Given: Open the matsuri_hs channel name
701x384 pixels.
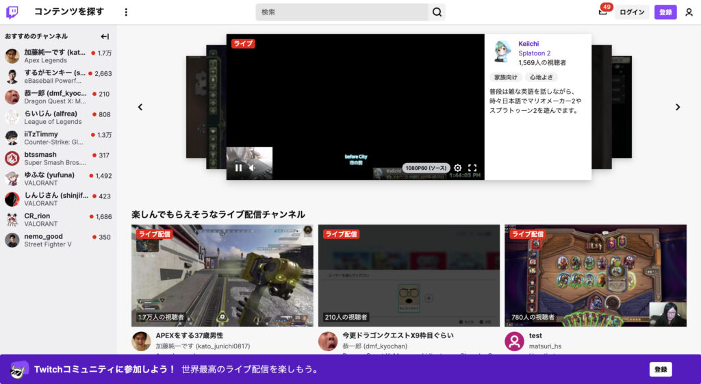Looking at the screenshot, I should pos(545,346).
